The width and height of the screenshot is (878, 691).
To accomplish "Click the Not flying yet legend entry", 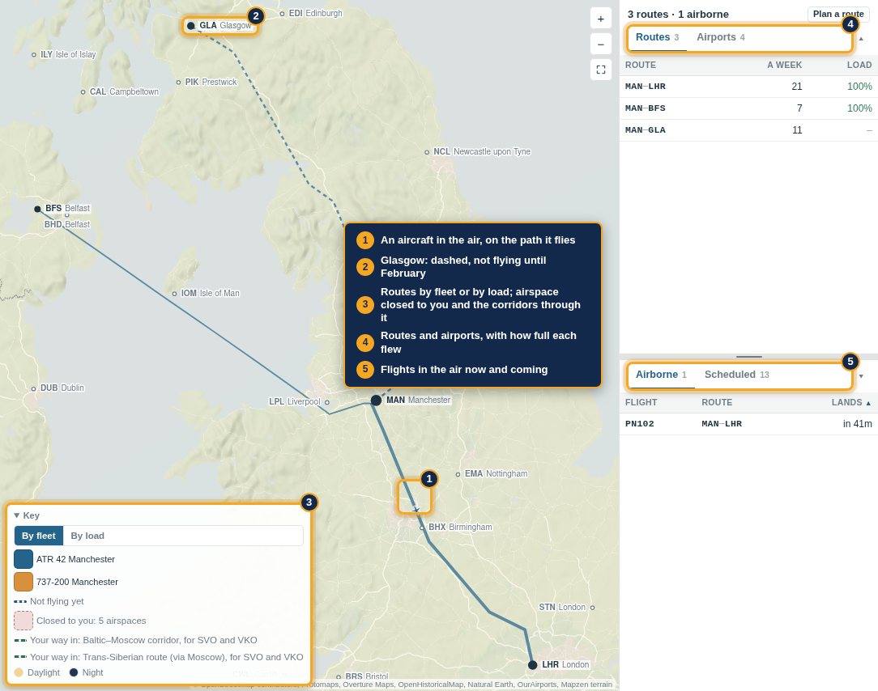I will tap(49, 601).
